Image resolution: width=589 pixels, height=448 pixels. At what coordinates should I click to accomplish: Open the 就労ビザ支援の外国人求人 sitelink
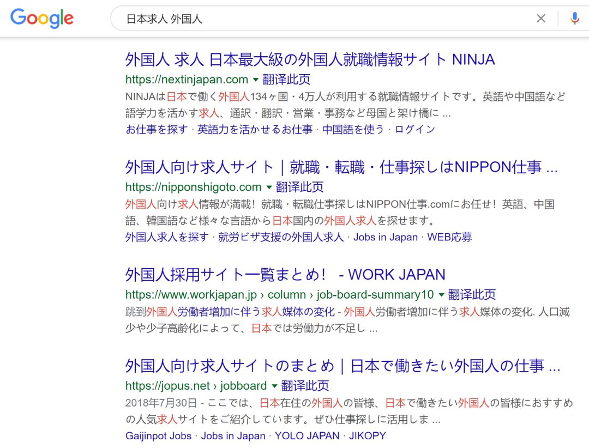click(x=281, y=237)
